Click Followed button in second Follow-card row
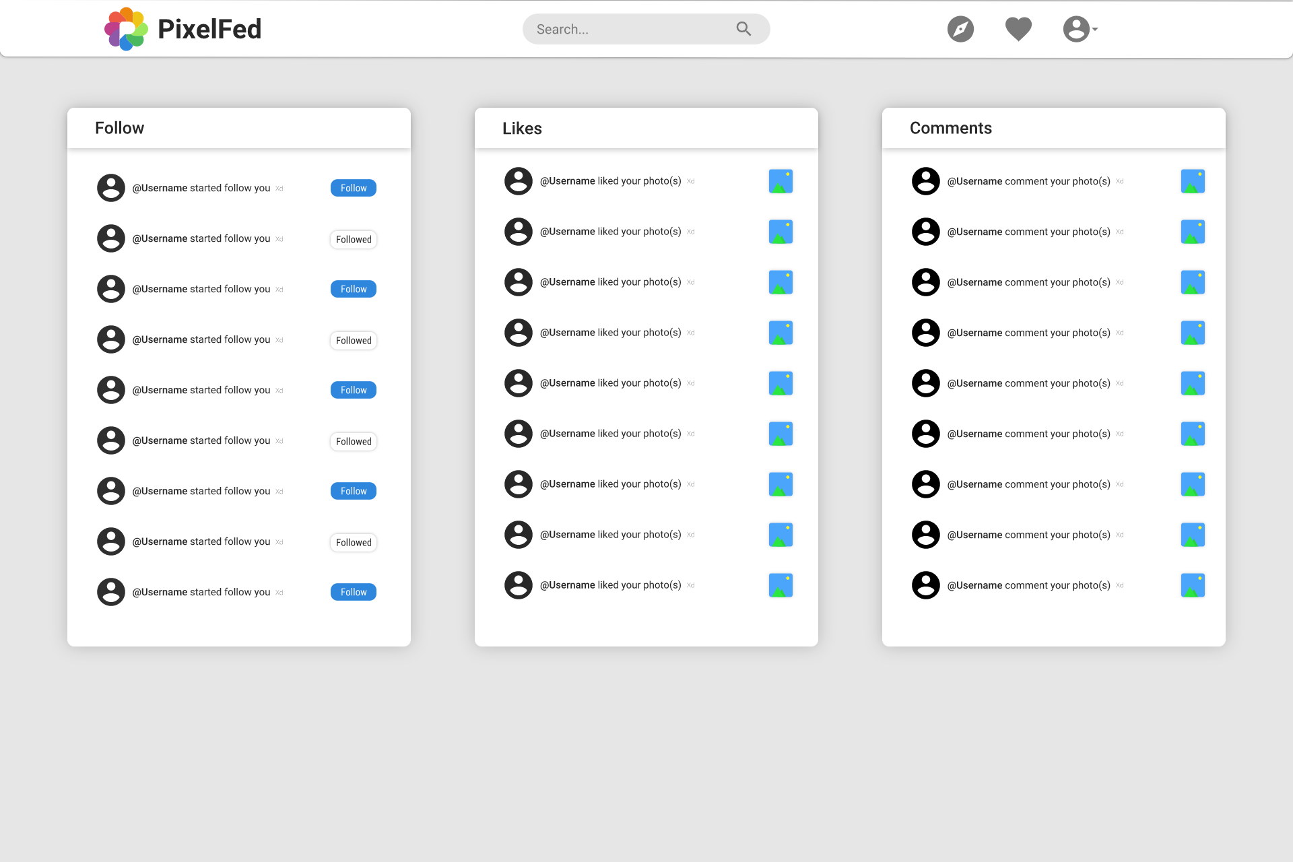1293x862 pixels. pyautogui.click(x=354, y=239)
